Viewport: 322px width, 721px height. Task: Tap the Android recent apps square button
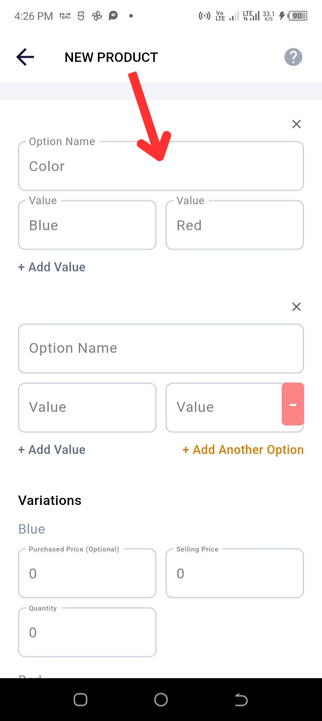click(80, 700)
